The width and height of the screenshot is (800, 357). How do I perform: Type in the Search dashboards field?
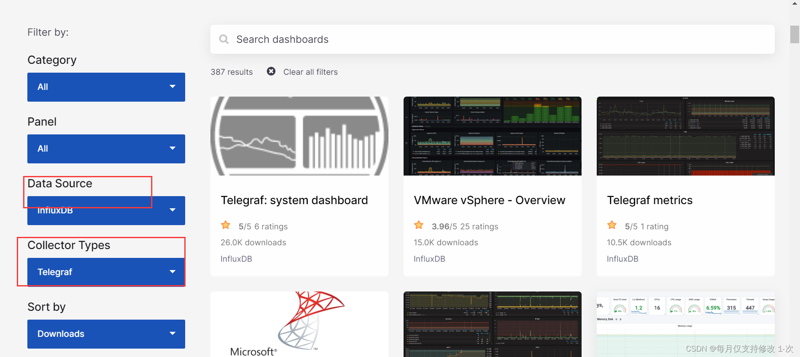tap(492, 39)
